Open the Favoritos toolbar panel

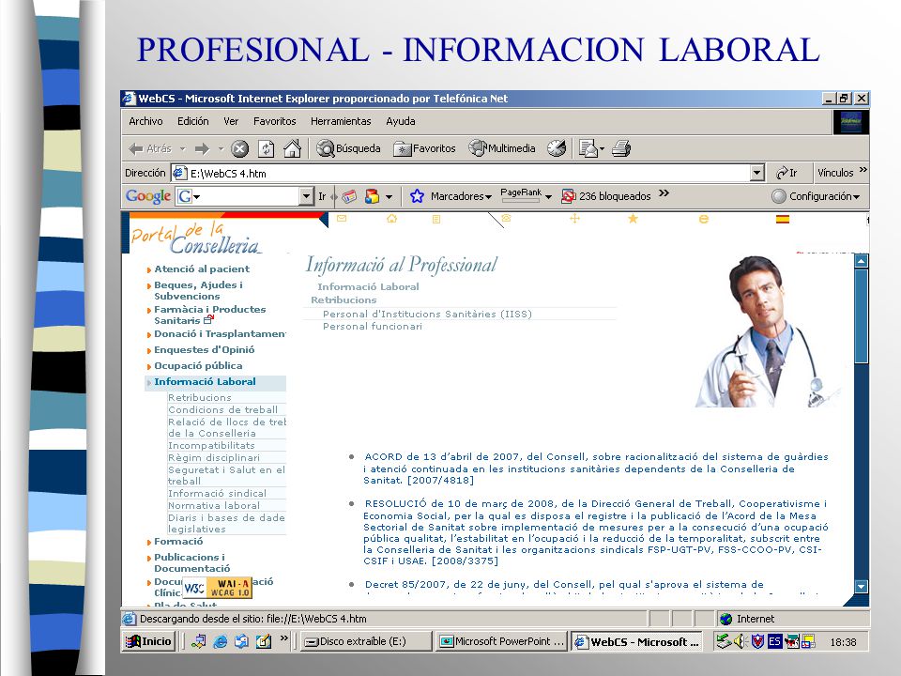click(424, 149)
